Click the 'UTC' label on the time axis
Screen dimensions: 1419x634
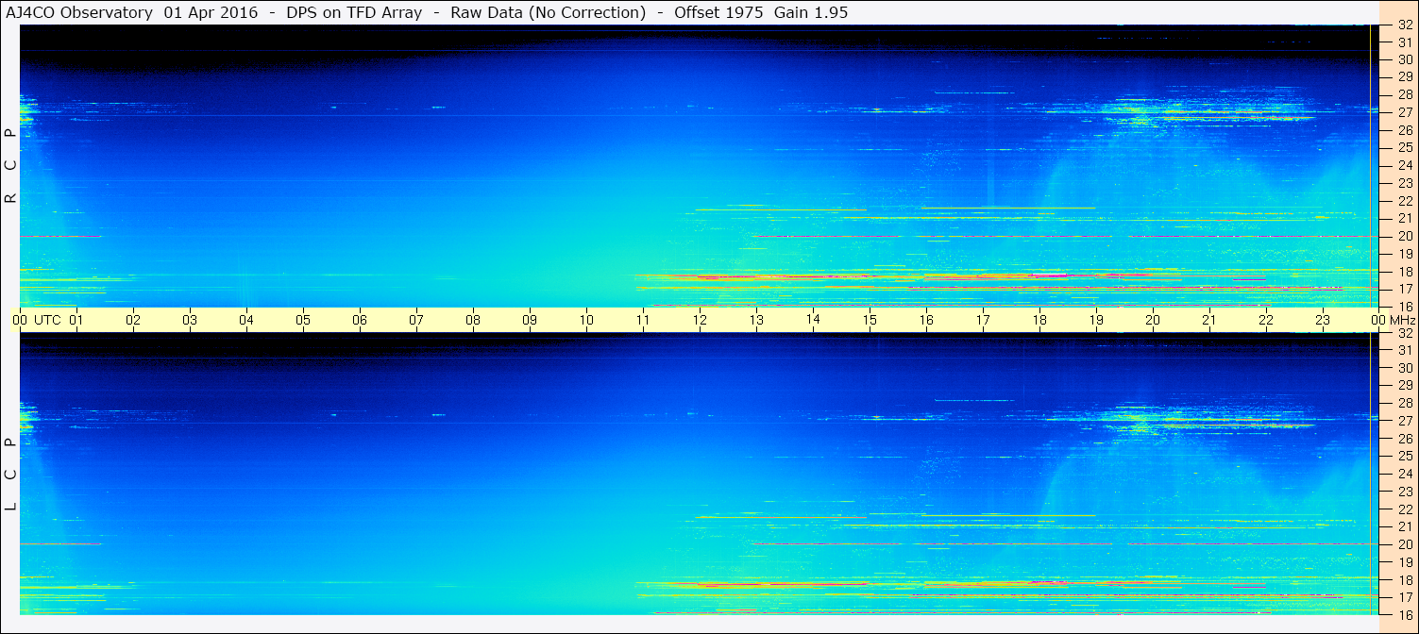coord(47,320)
